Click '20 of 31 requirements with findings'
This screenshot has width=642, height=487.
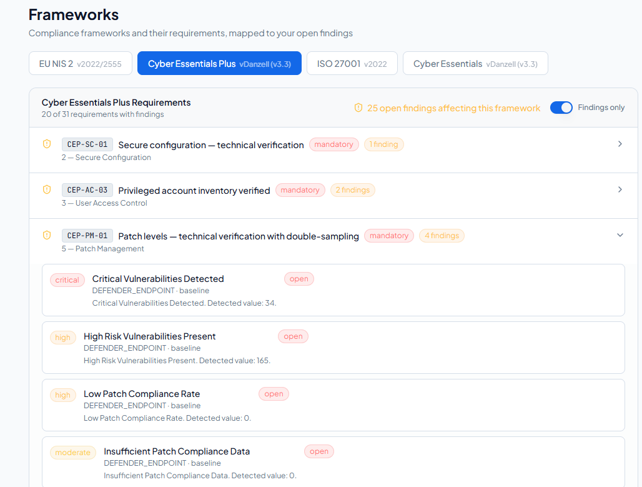(x=102, y=114)
